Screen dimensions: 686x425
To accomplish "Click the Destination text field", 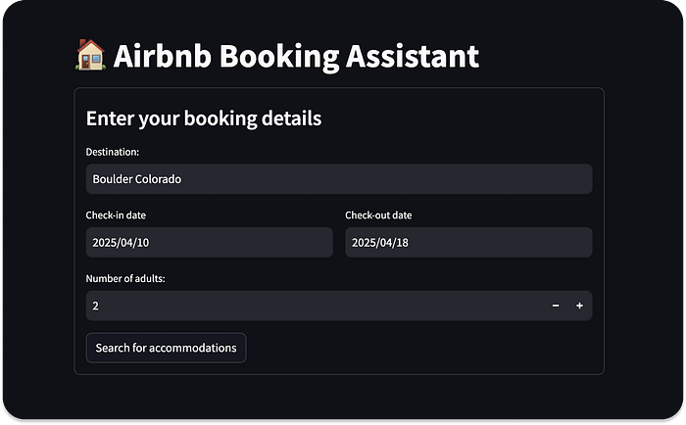I will click(x=339, y=179).
